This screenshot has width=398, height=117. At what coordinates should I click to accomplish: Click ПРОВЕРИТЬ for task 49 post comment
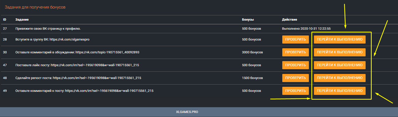point(295,91)
